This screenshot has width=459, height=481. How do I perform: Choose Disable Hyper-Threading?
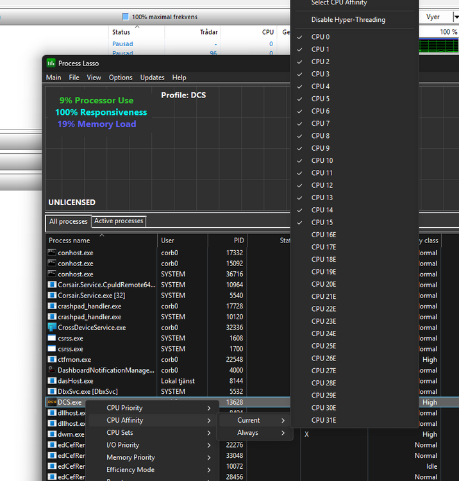(x=348, y=20)
